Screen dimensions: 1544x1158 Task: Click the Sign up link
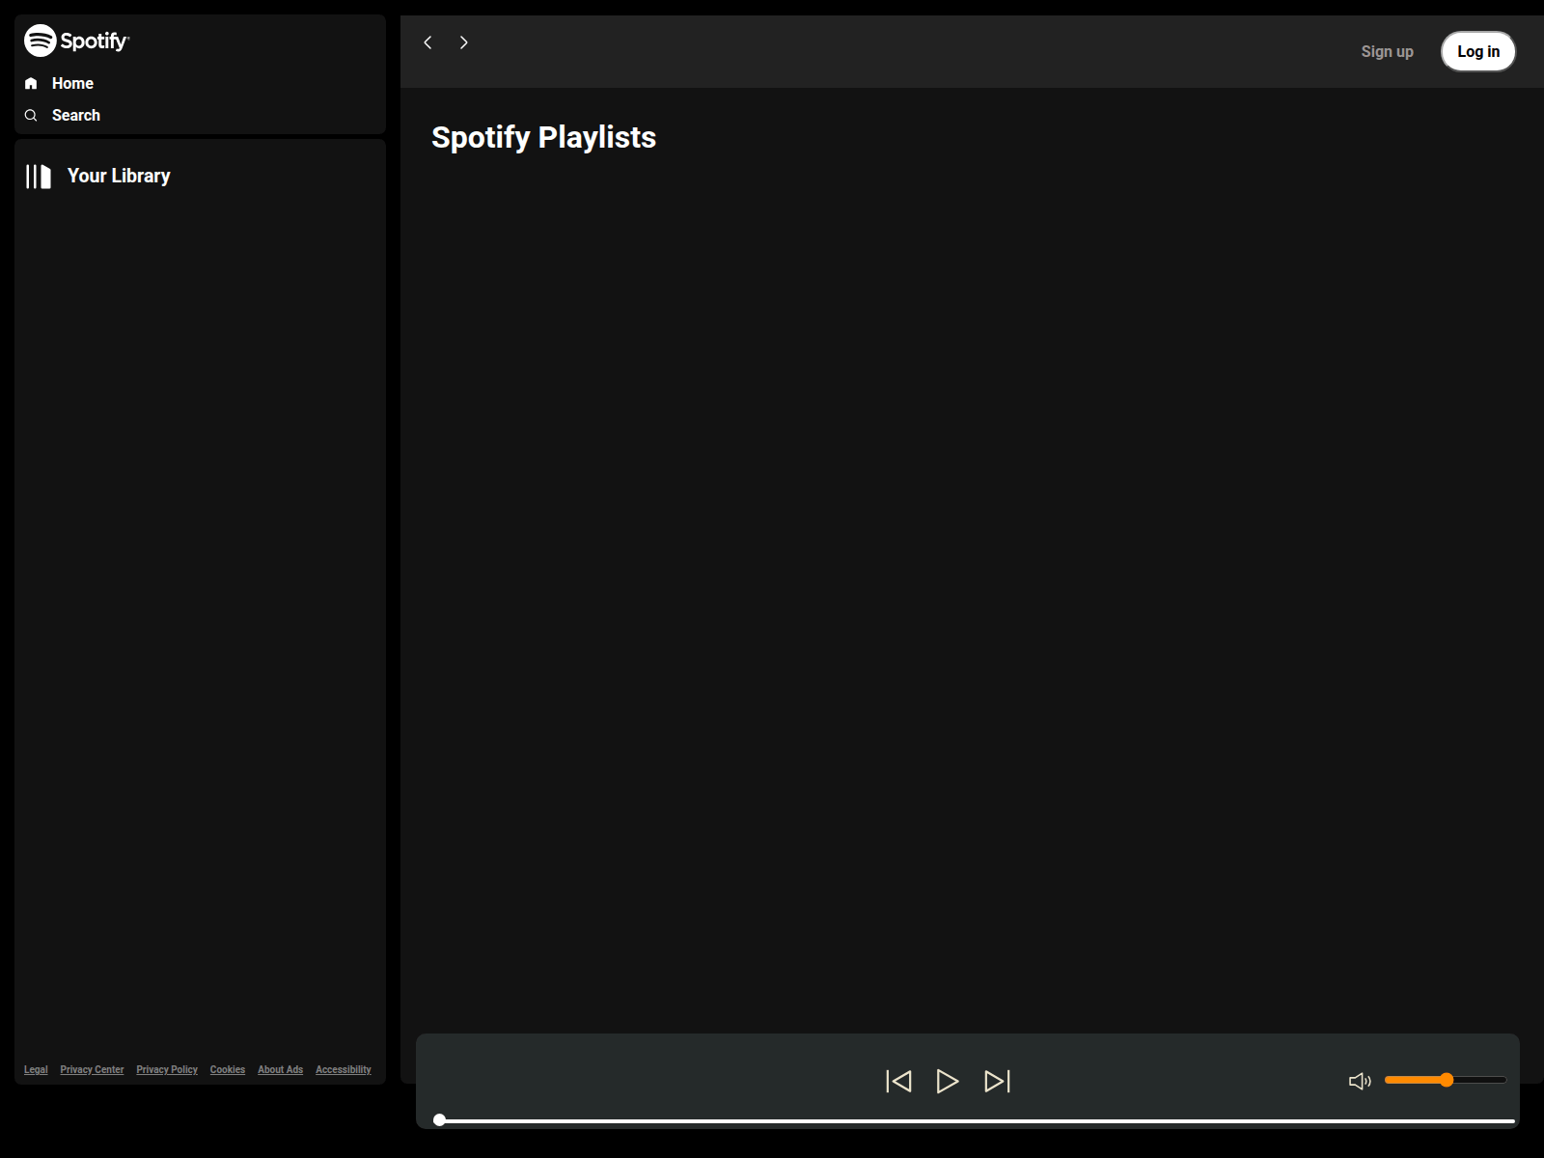[1387, 52]
